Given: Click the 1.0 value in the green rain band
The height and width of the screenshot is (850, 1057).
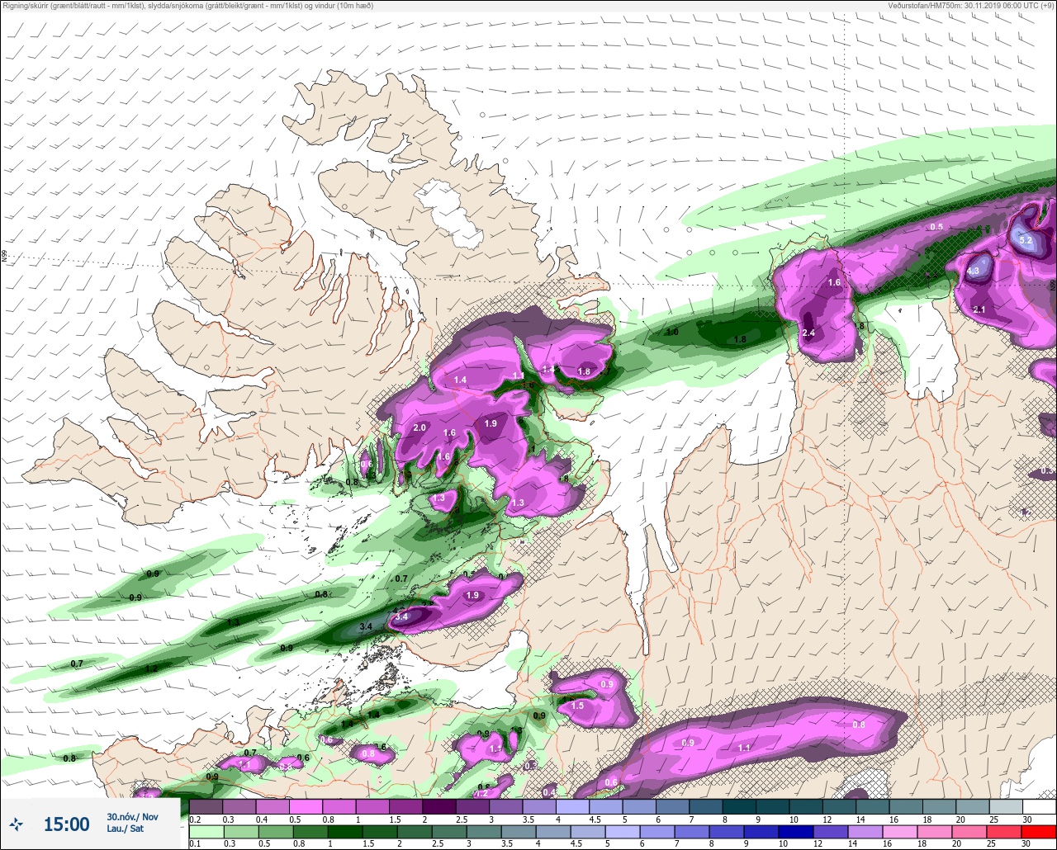Looking at the screenshot, I should coord(672,333).
